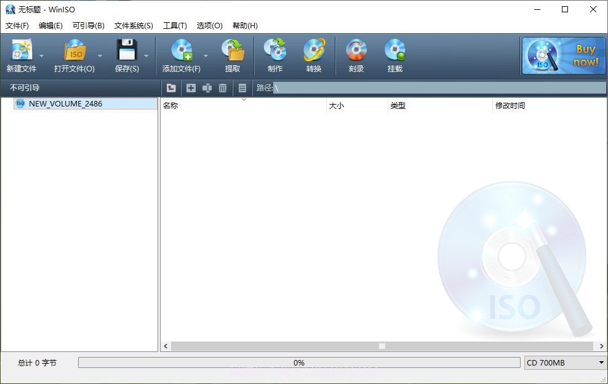
Task: Click the delete trash can icon
Action: point(223,88)
